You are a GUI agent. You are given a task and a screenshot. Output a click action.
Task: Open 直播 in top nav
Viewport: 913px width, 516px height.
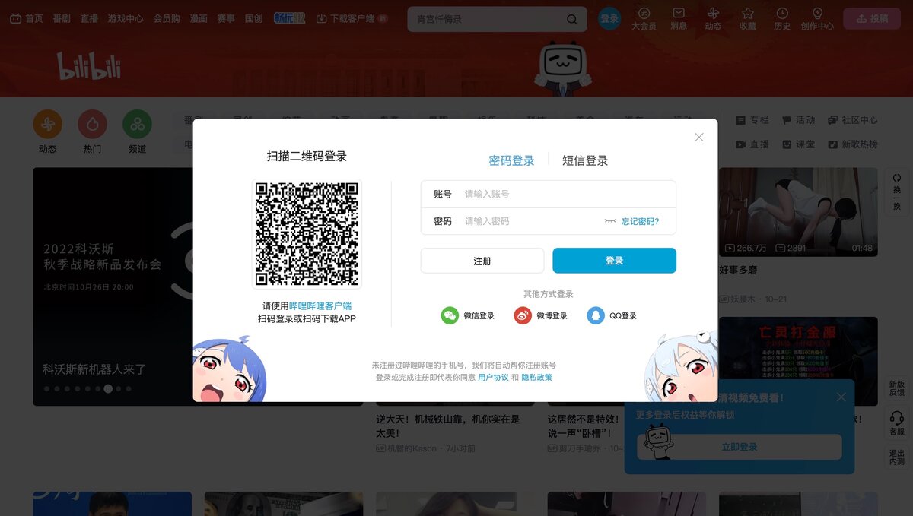pyautogui.click(x=90, y=18)
